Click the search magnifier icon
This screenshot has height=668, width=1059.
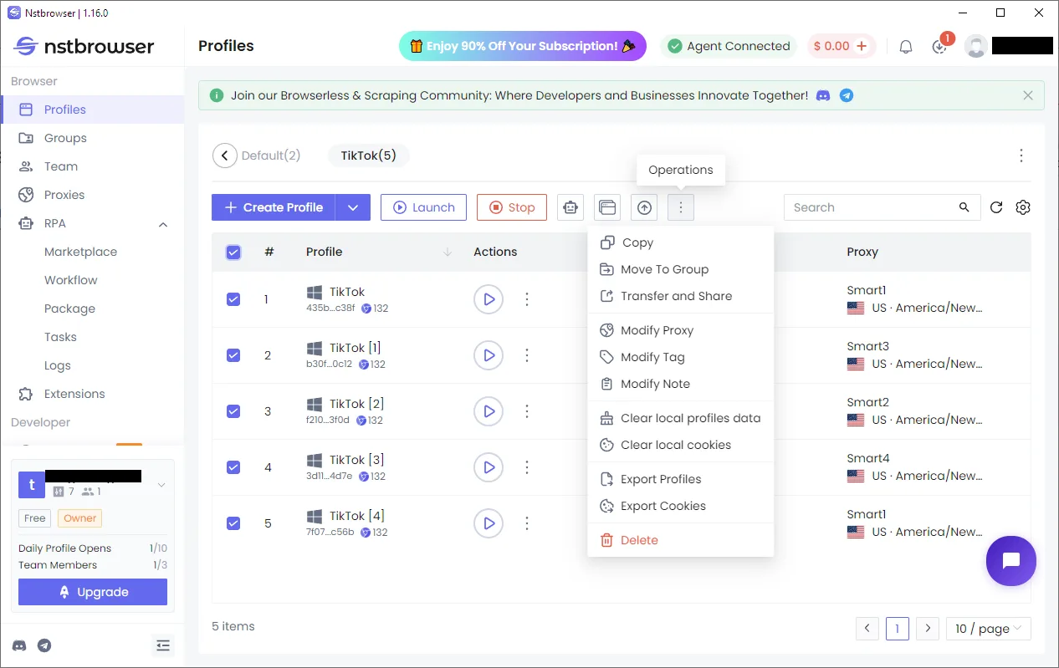click(964, 207)
